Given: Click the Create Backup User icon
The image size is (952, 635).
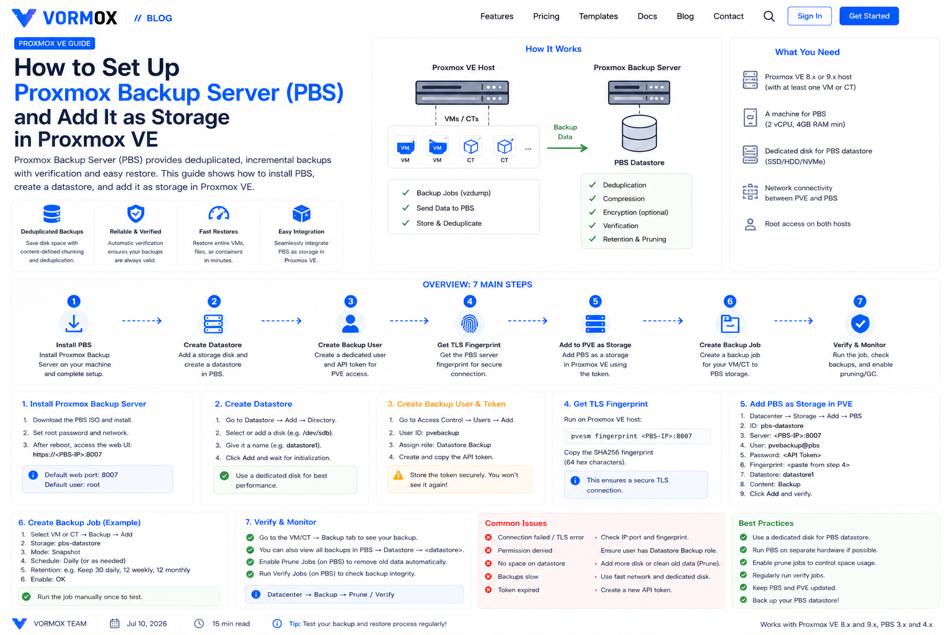Looking at the screenshot, I should point(350,323).
